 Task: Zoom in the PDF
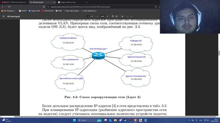point(107,16)
